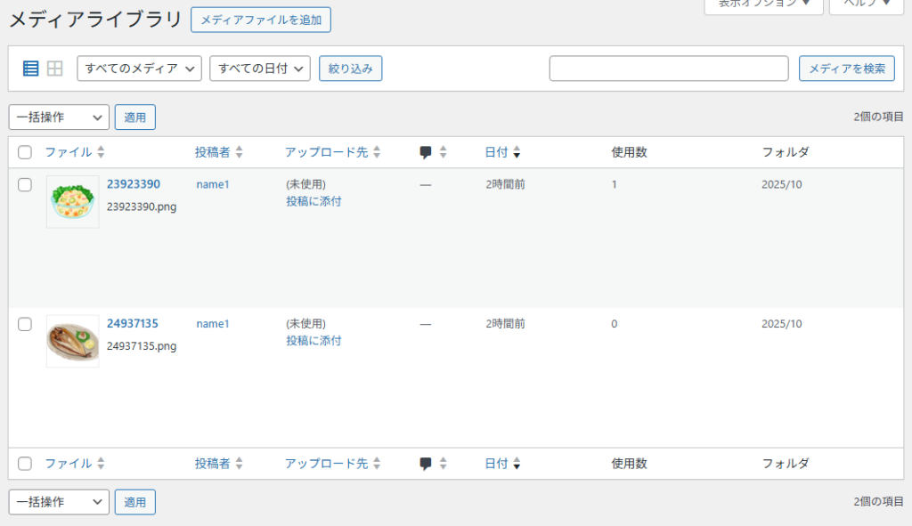Screen dimensions: 912x526
Task: Open the すべてのメディア dropdown
Action: pyautogui.click(x=140, y=69)
